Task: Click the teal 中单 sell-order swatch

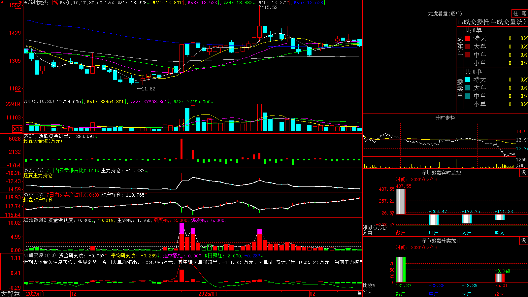Action: (x=467, y=96)
